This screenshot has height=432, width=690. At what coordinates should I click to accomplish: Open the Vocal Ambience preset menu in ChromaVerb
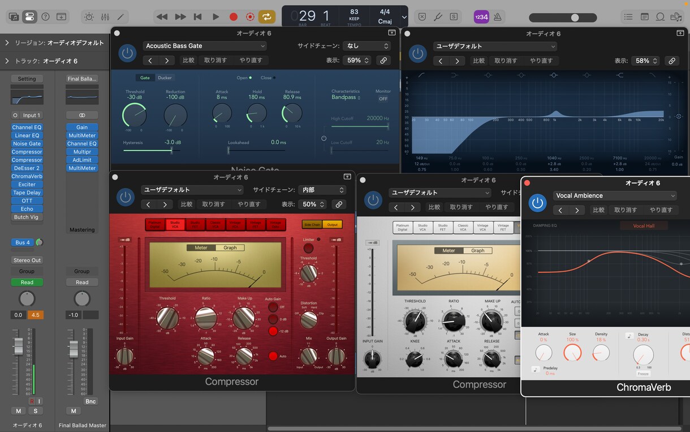615,195
